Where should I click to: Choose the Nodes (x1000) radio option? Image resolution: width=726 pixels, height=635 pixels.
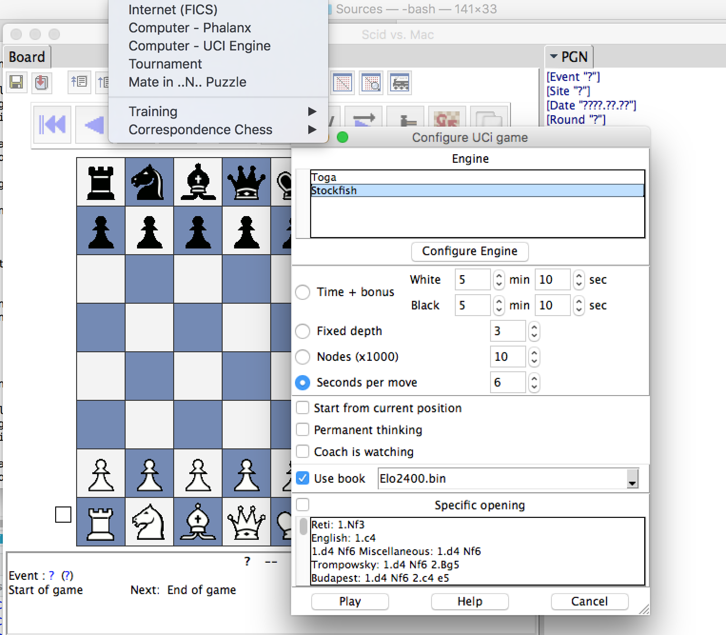303,357
